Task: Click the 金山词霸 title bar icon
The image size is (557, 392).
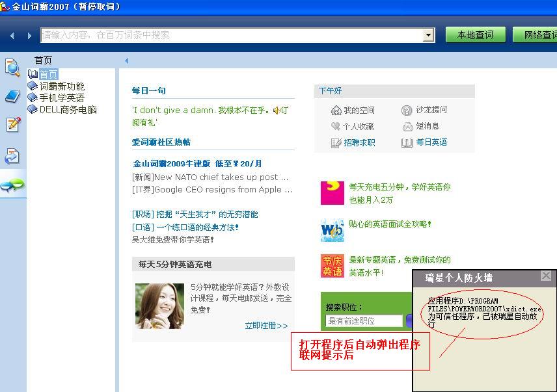Action: click(5, 6)
